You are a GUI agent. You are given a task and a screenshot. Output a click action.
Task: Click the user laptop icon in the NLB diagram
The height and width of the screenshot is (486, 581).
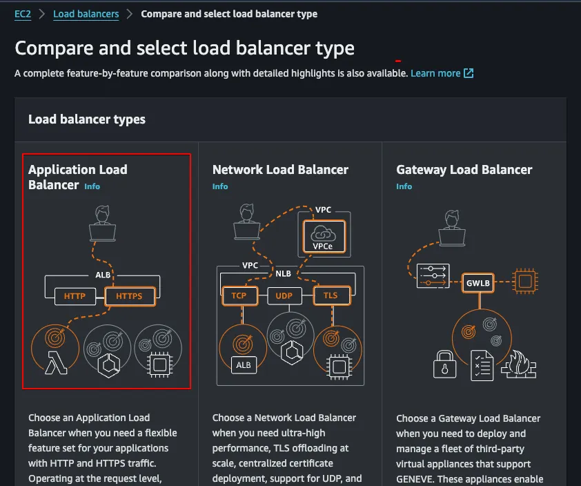coord(247,222)
